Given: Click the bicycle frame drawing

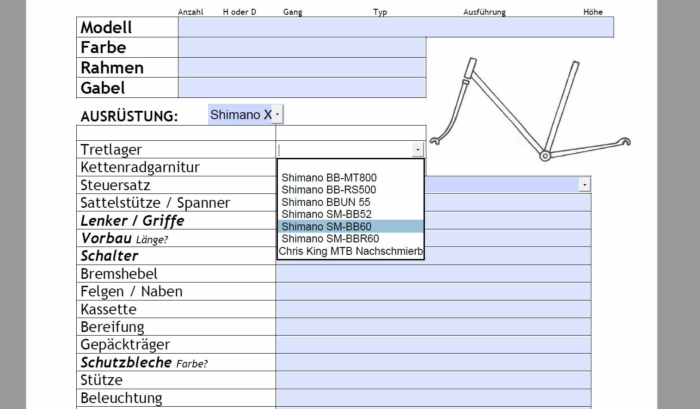Looking at the screenshot, I should (530, 109).
